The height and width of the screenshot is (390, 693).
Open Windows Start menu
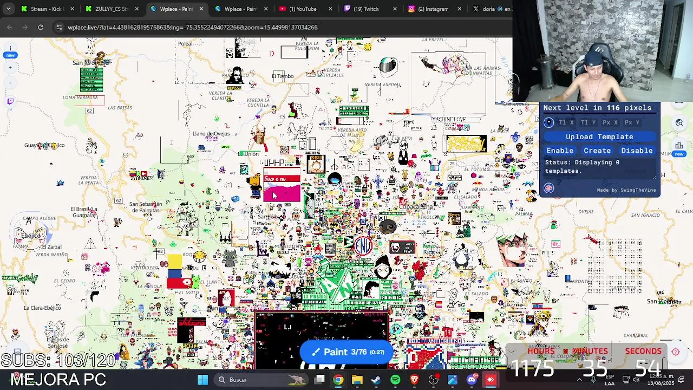coord(202,380)
